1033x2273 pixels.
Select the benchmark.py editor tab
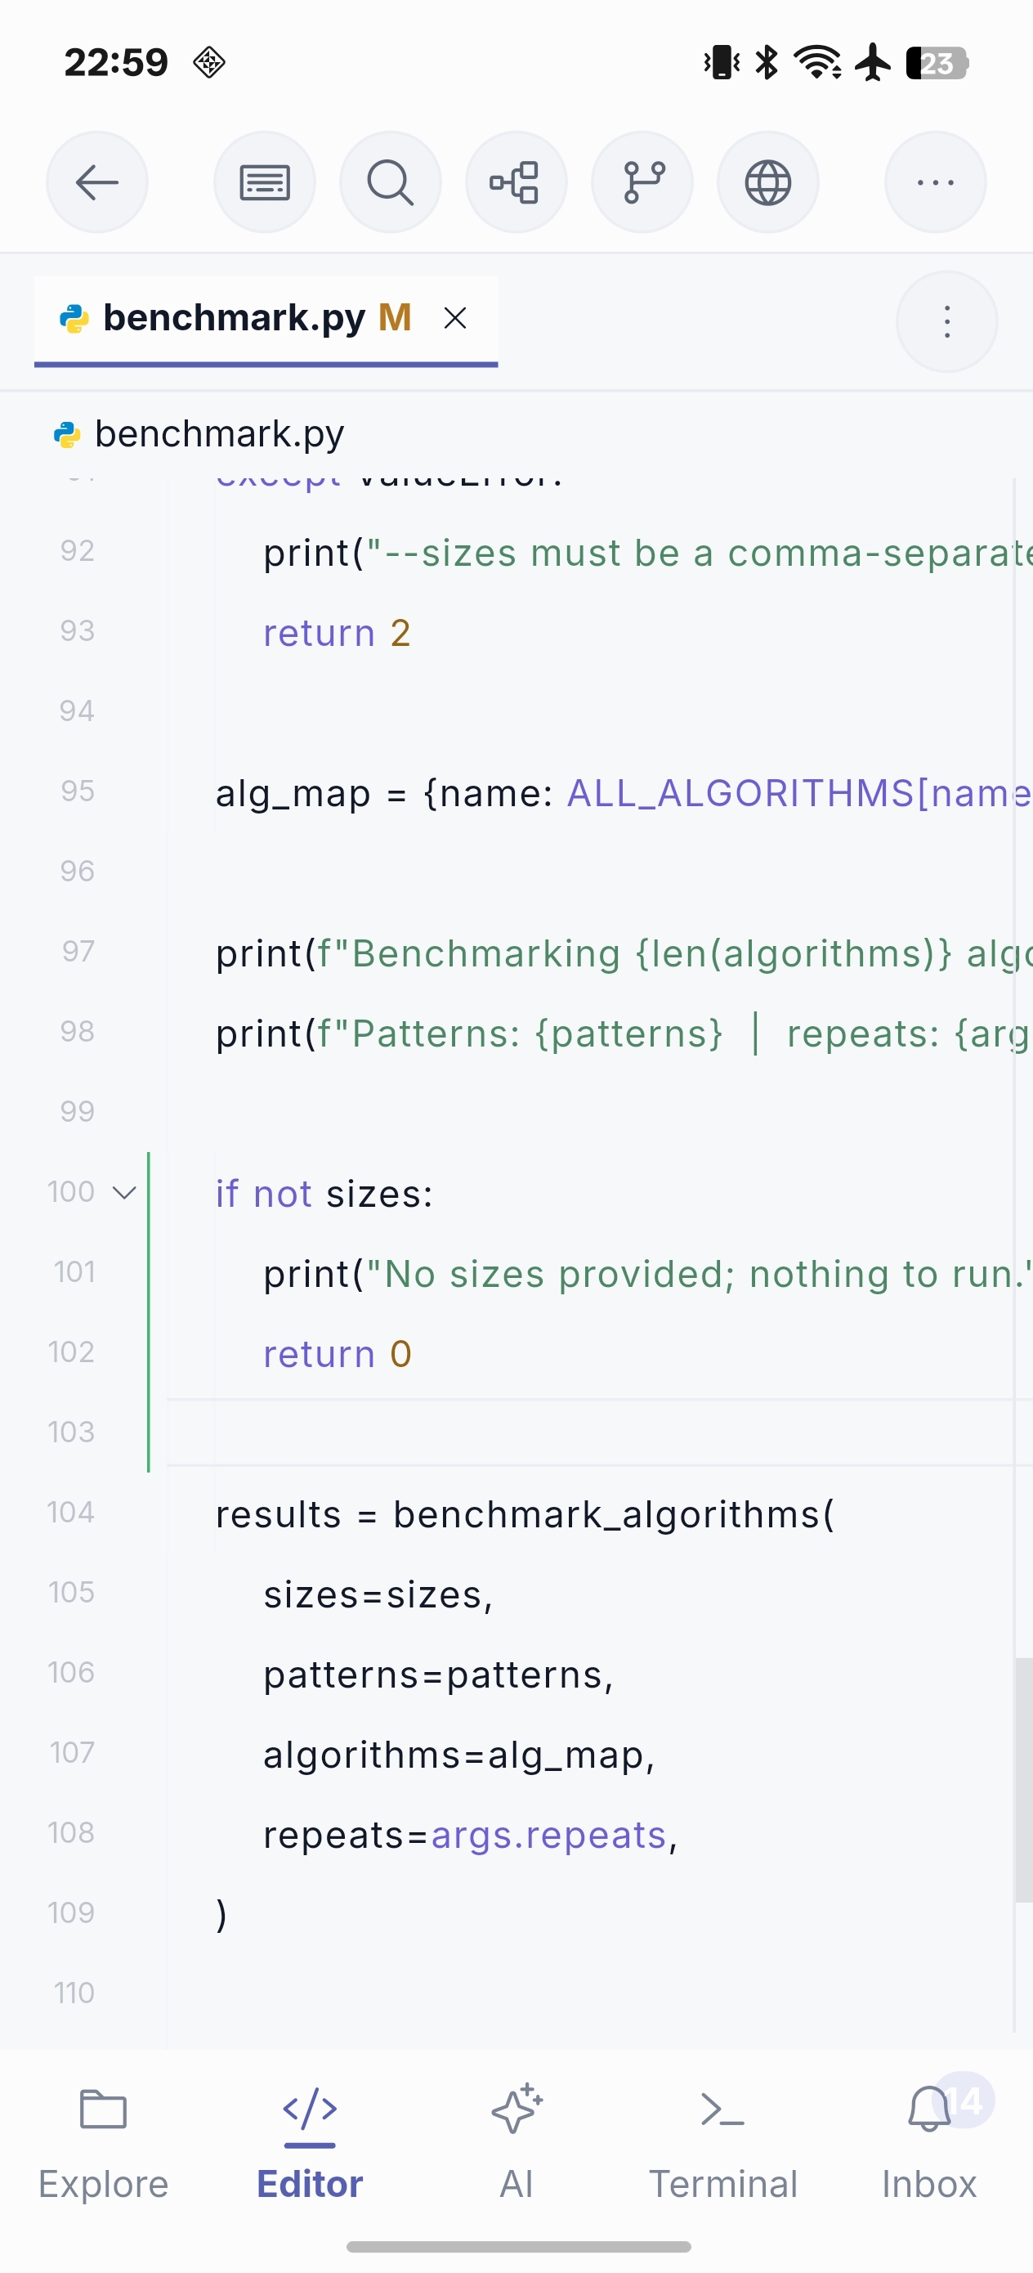point(266,321)
